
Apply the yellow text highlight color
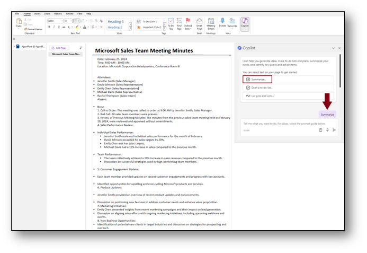[x=77, y=27]
